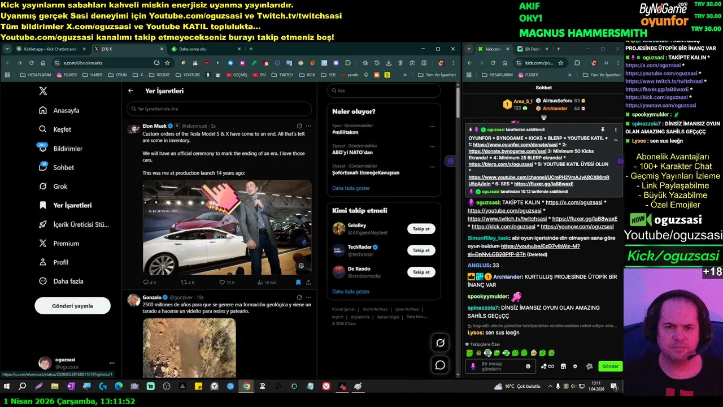The image size is (723, 407).
Task: Open account menu dots beside oguzsasi profile
Action: pos(112,363)
